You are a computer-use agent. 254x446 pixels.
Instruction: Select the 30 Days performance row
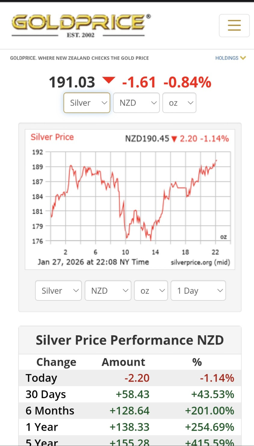point(130,394)
